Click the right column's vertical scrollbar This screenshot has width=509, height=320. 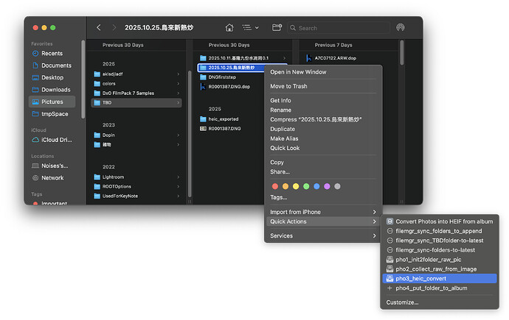[x=402, y=53]
